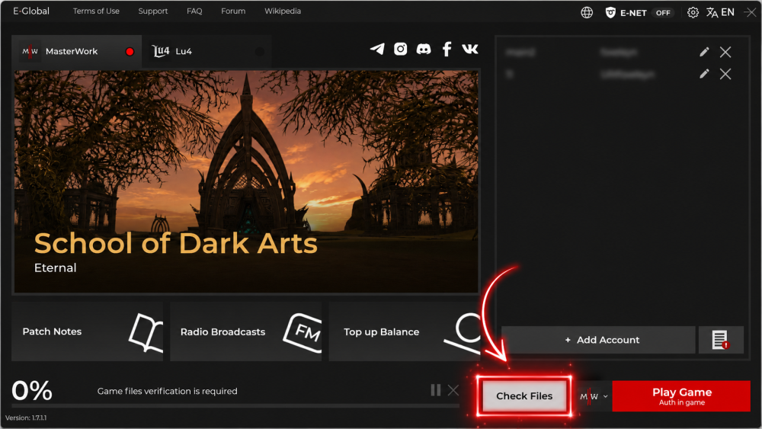Click the E-NET shield icon
The height and width of the screenshot is (429, 762).
coord(610,13)
